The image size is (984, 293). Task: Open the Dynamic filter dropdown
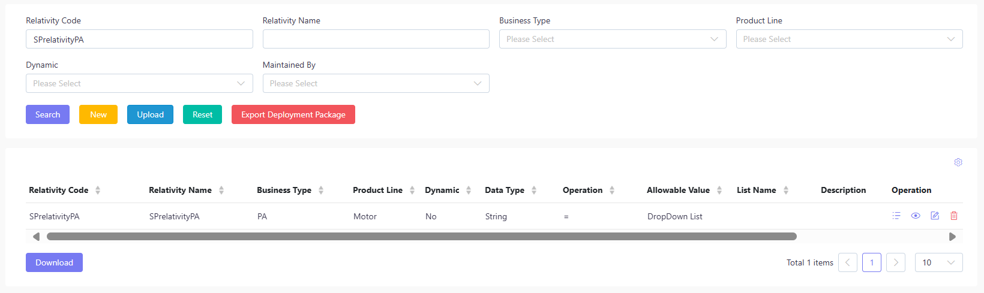click(x=139, y=83)
